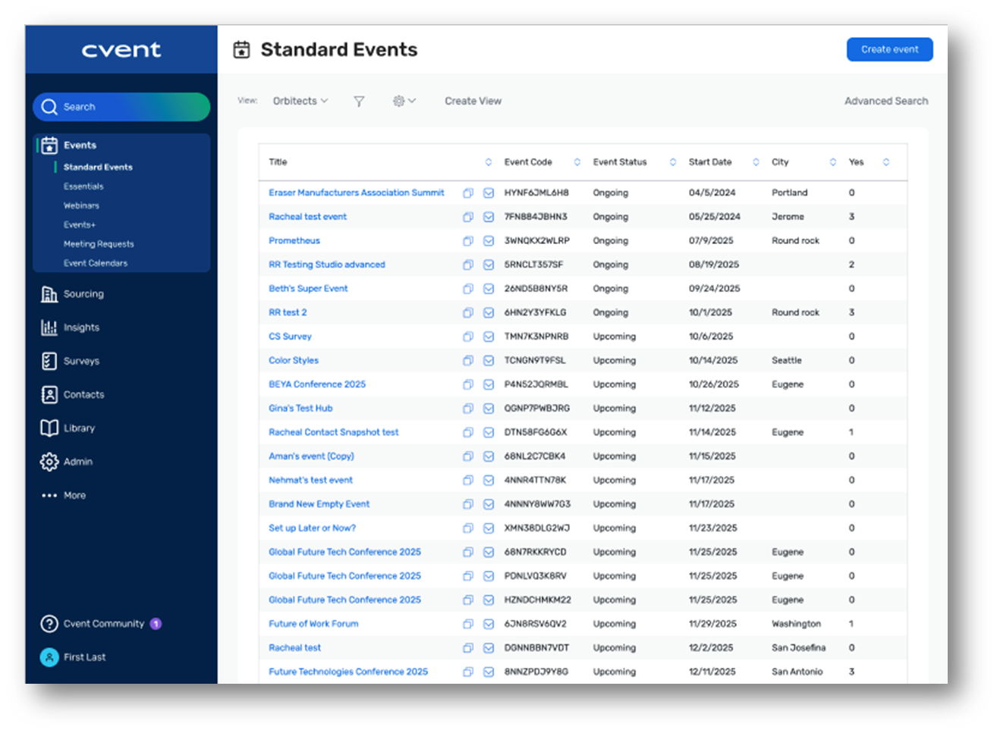Click the Contacts person icon
997x733 pixels.
tap(49, 394)
